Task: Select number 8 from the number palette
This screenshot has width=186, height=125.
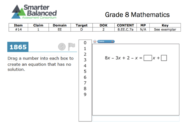Action: click(x=85, y=89)
